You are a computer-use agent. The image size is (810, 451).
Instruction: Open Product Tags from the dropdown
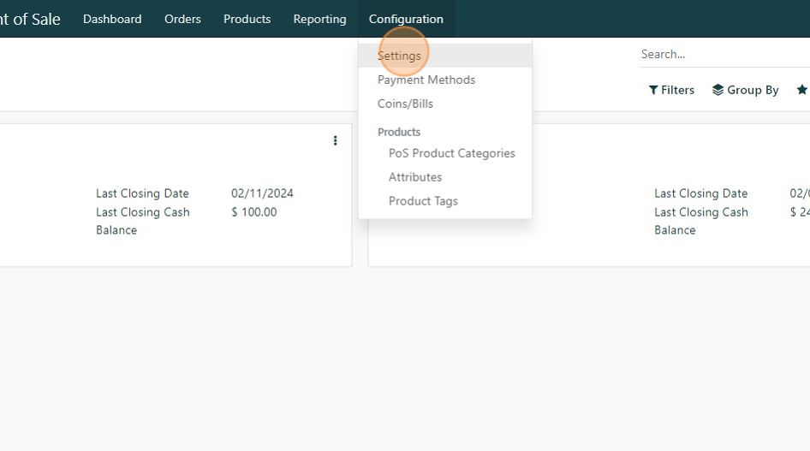(x=423, y=201)
